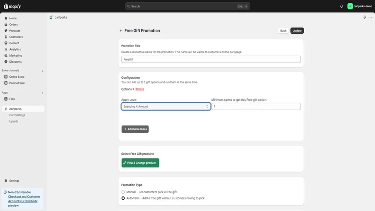Click the top Search bar
The height and width of the screenshot is (211, 375).
click(x=187, y=6)
